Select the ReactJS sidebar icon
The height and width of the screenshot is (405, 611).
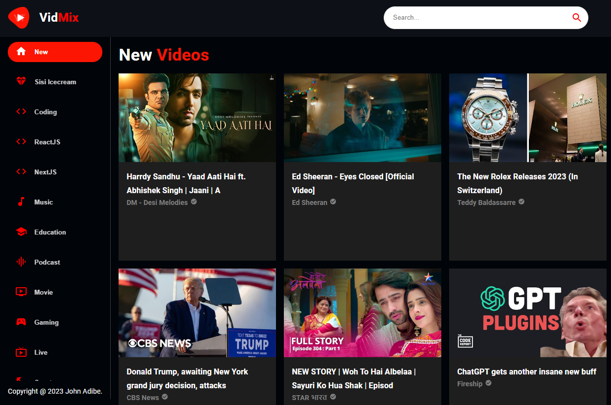coord(22,141)
